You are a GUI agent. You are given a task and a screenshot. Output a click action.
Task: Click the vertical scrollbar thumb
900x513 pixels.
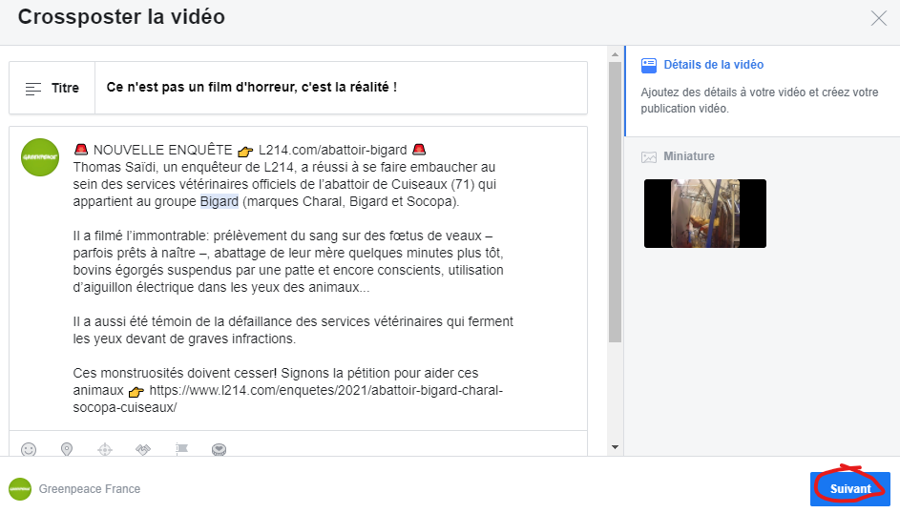pyautogui.click(x=616, y=202)
